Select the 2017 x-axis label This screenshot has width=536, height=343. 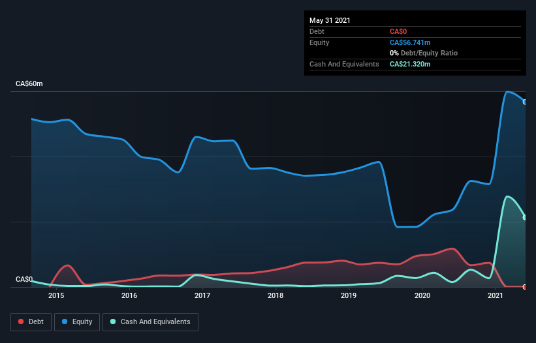click(202, 295)
